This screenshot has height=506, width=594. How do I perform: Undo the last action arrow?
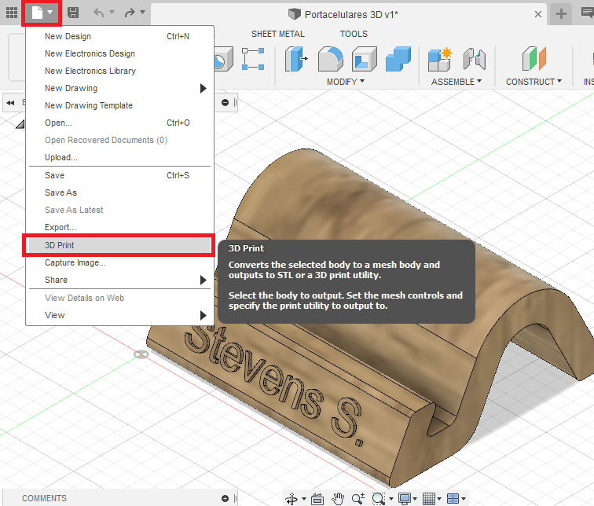[99, 13]
